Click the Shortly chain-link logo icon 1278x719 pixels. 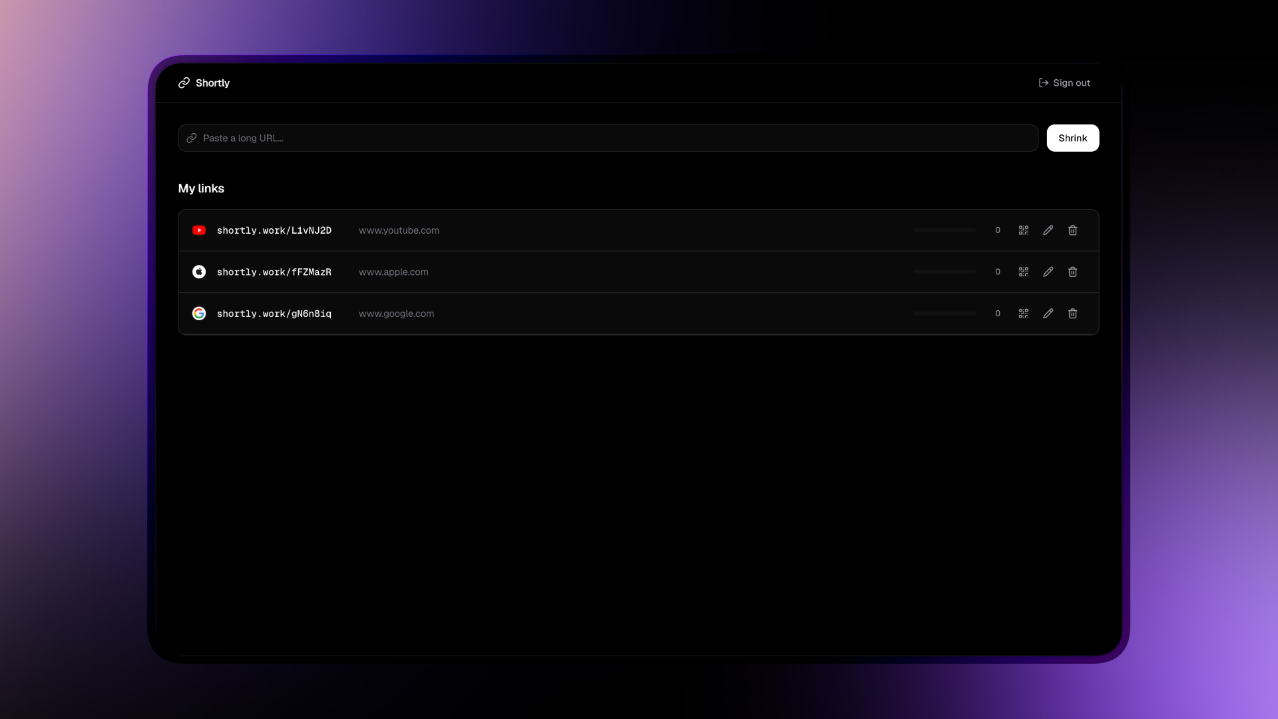[x=184, y=83]
